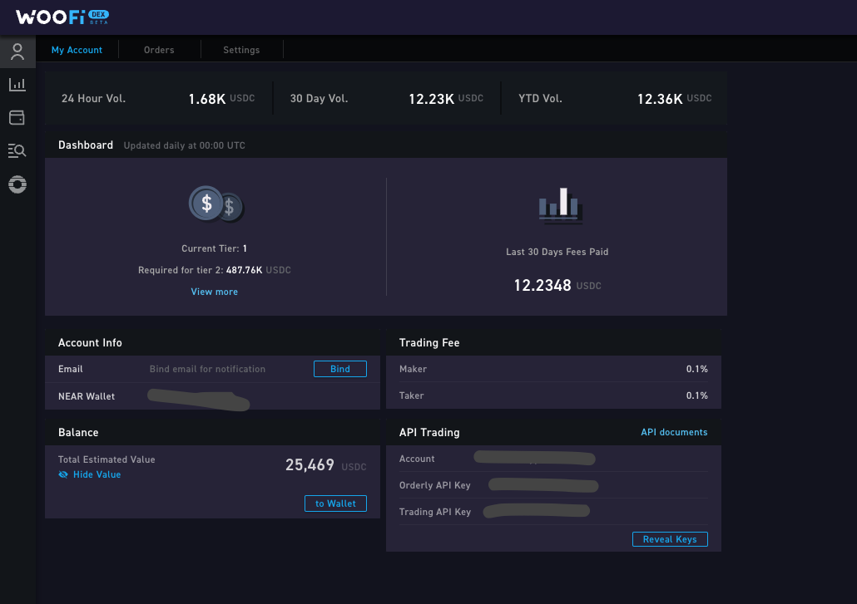Expand tier details with View more
This screenshot has height=604, width=857.
point(214,292)
